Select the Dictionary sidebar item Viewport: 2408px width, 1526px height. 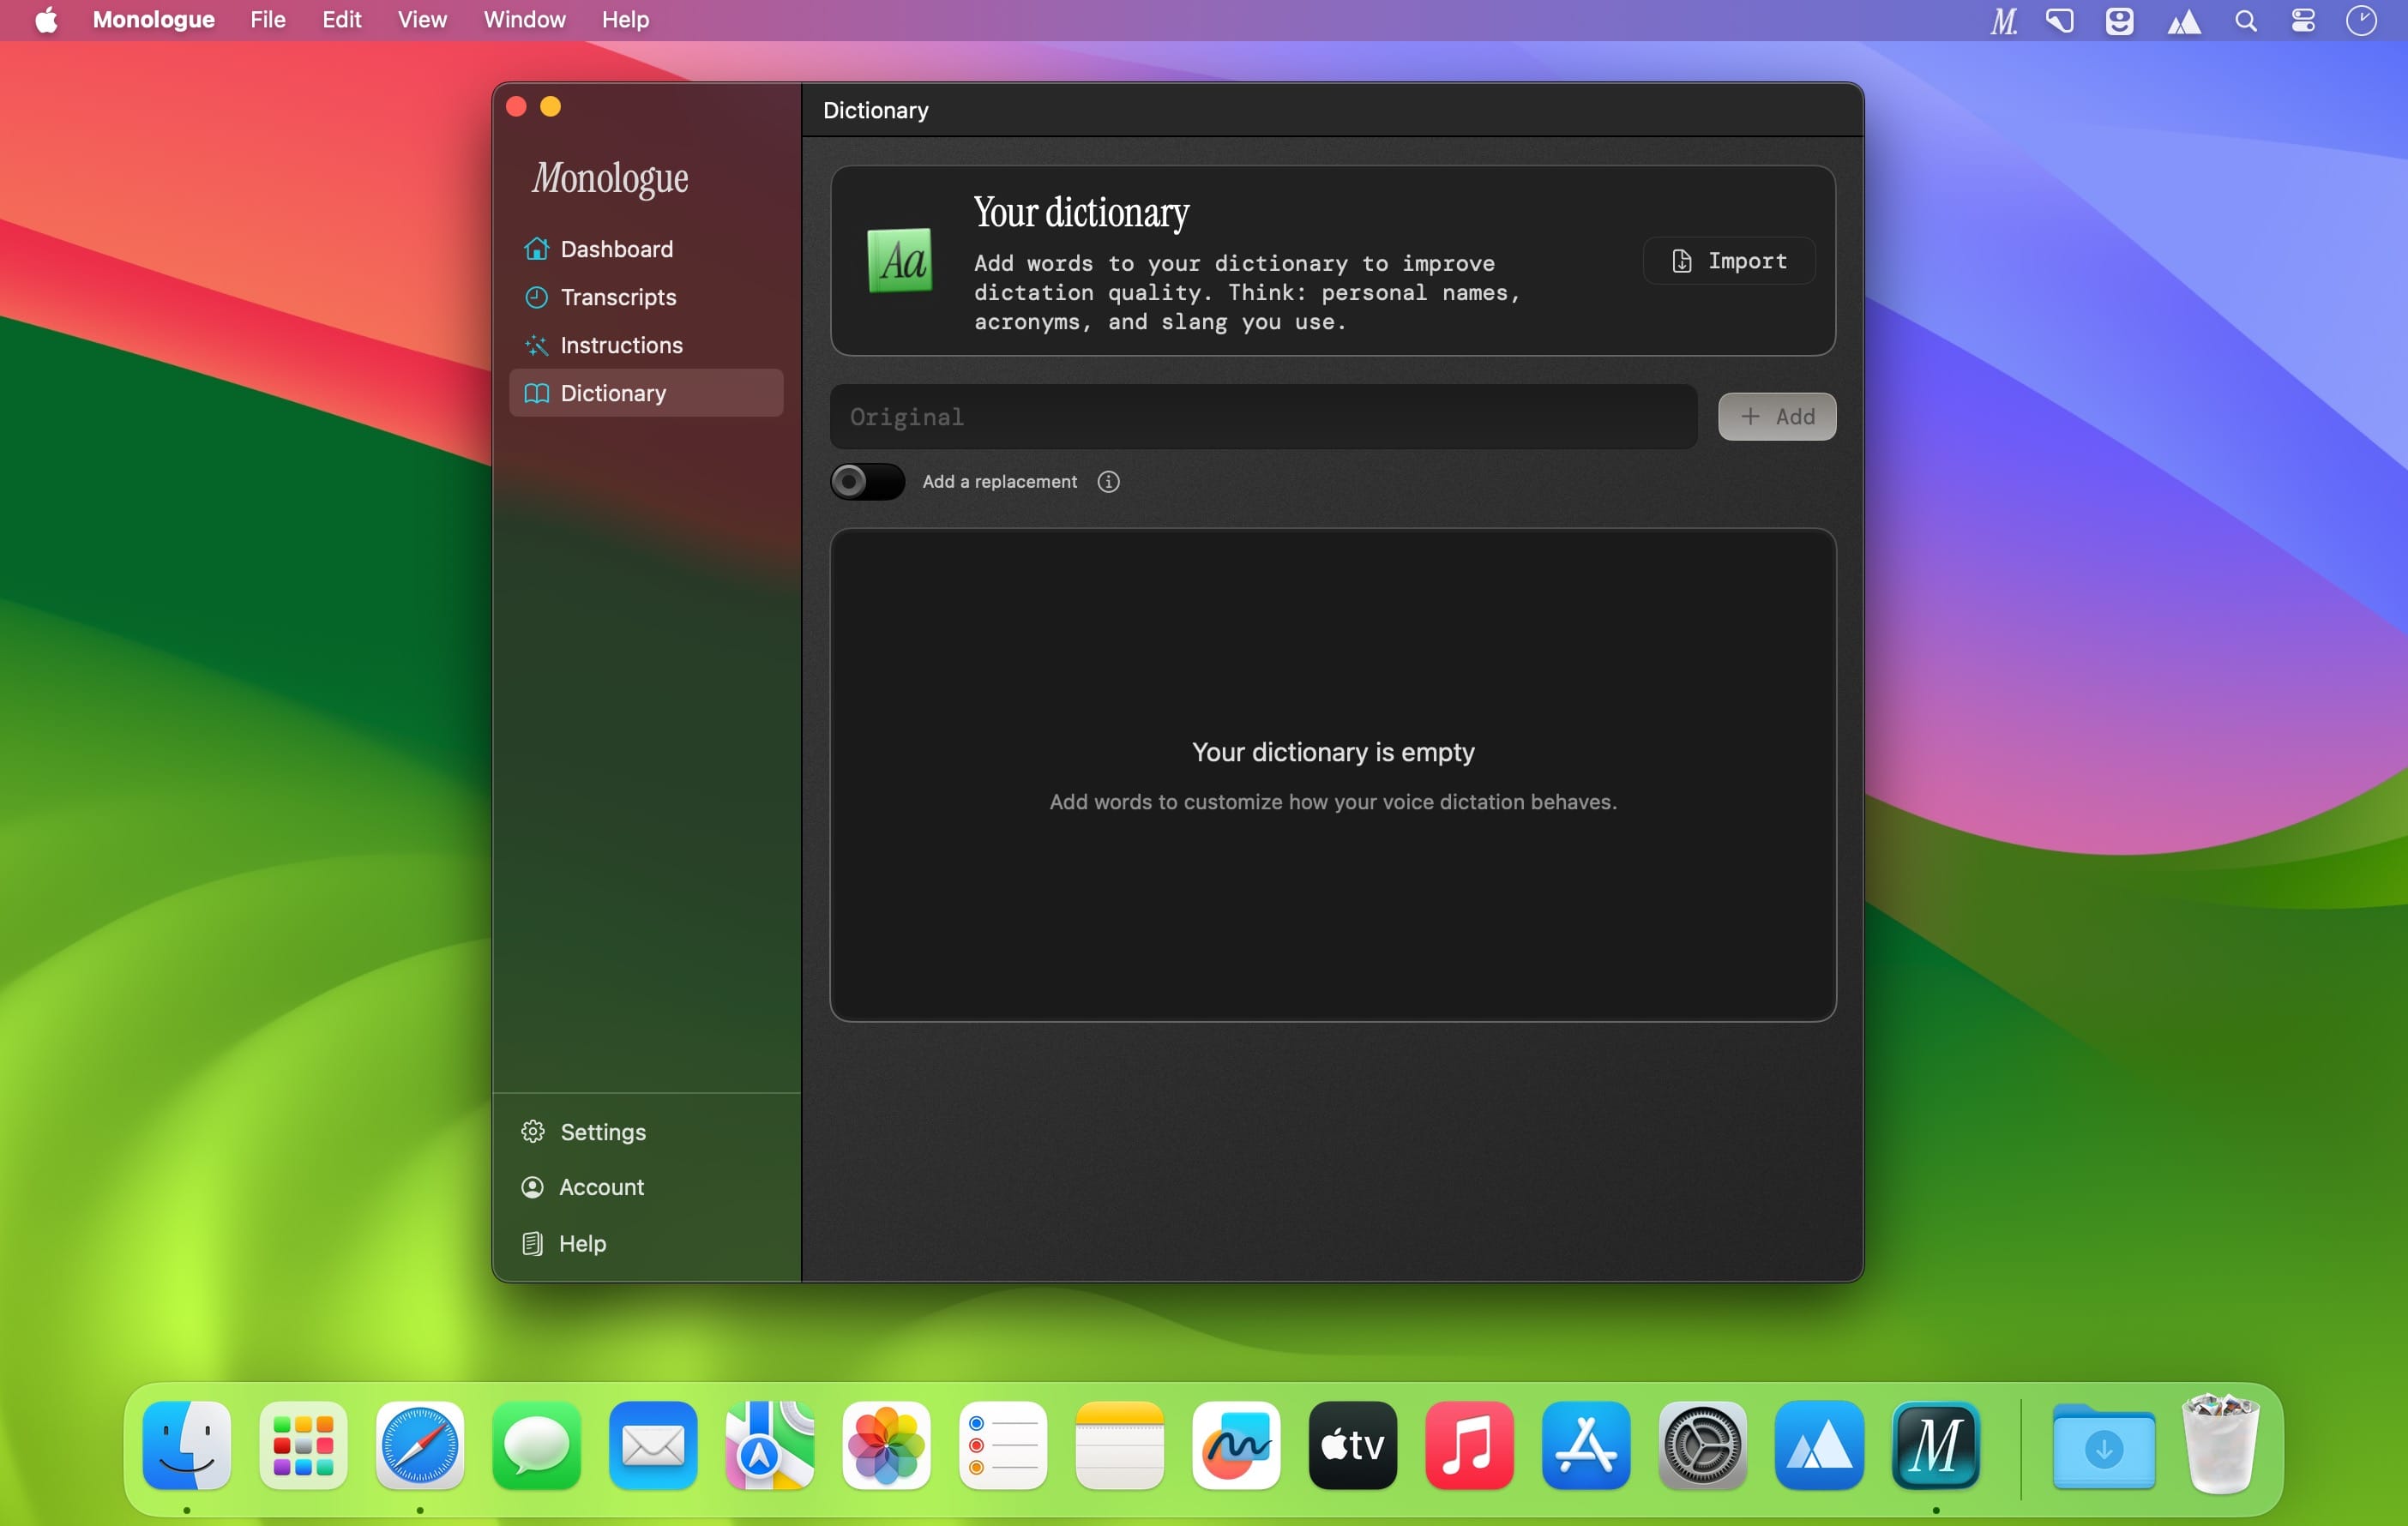pos(612,393)
